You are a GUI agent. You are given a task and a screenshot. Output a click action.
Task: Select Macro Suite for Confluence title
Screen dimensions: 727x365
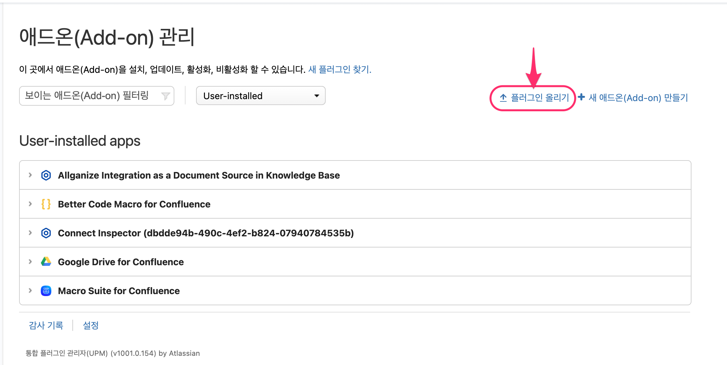[x=119, y=291]
